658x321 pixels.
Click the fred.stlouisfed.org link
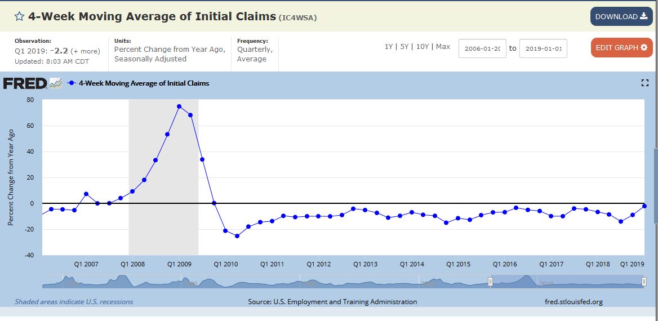[573, 302]
